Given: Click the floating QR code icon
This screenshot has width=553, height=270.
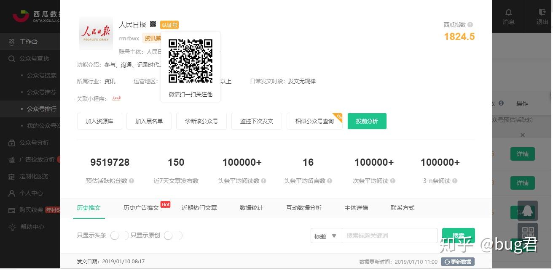Looking at the screenshot, I should [528, 233].
